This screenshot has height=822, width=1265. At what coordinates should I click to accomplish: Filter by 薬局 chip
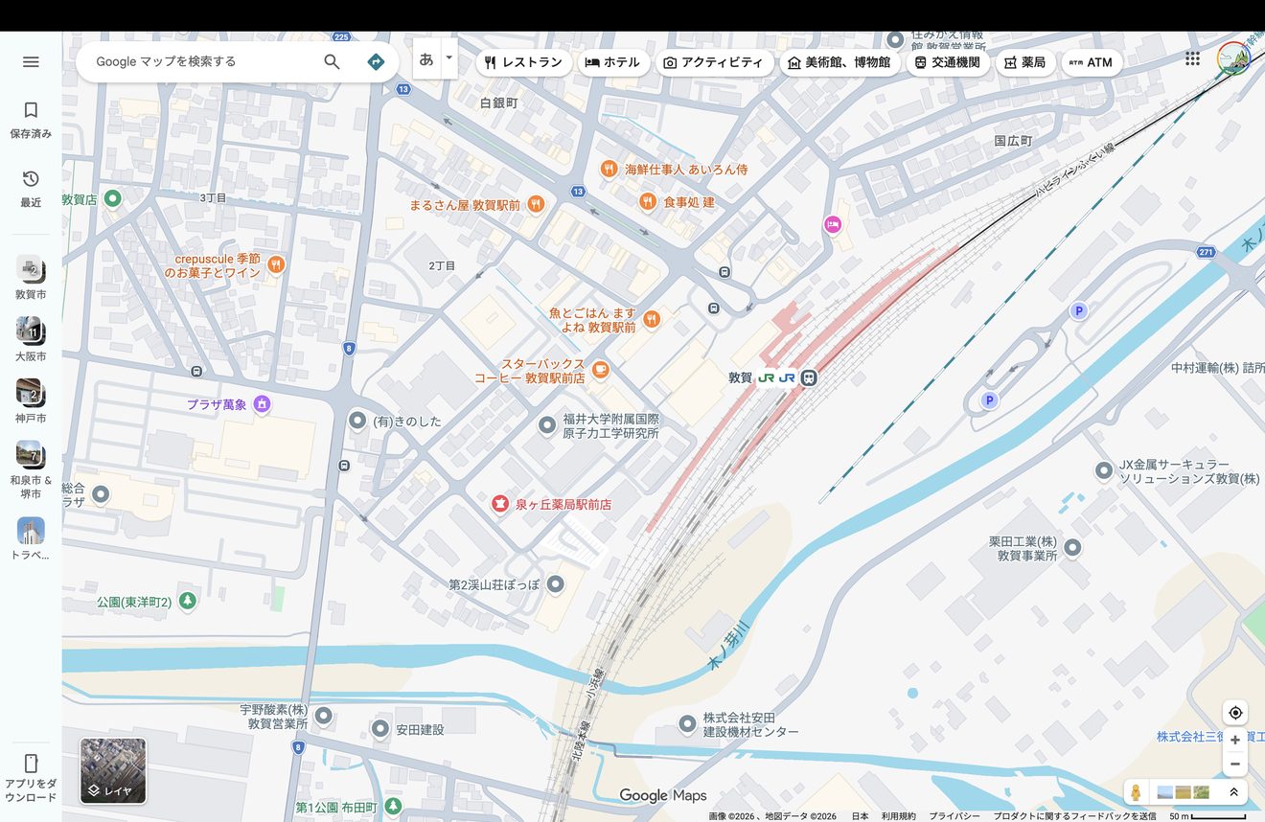click(1024, 62)
